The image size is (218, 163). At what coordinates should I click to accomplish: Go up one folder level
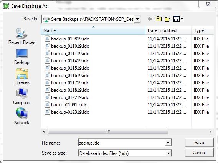coord(159,19)
